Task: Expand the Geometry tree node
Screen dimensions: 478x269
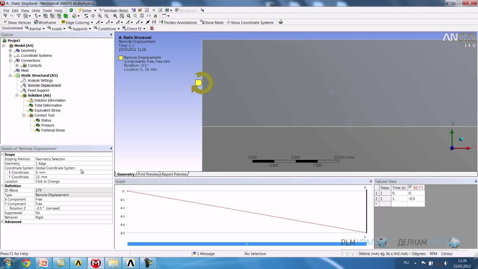Action: pyautogui.click(x=10, y=50)
